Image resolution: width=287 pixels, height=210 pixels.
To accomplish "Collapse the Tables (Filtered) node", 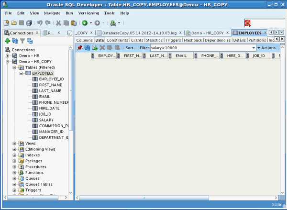I will coord(14,67).
